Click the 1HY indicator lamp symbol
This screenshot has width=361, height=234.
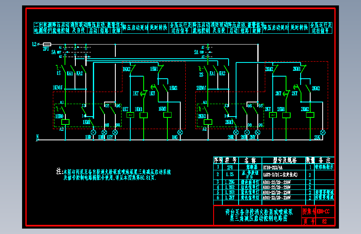click(x=115, y=132)
